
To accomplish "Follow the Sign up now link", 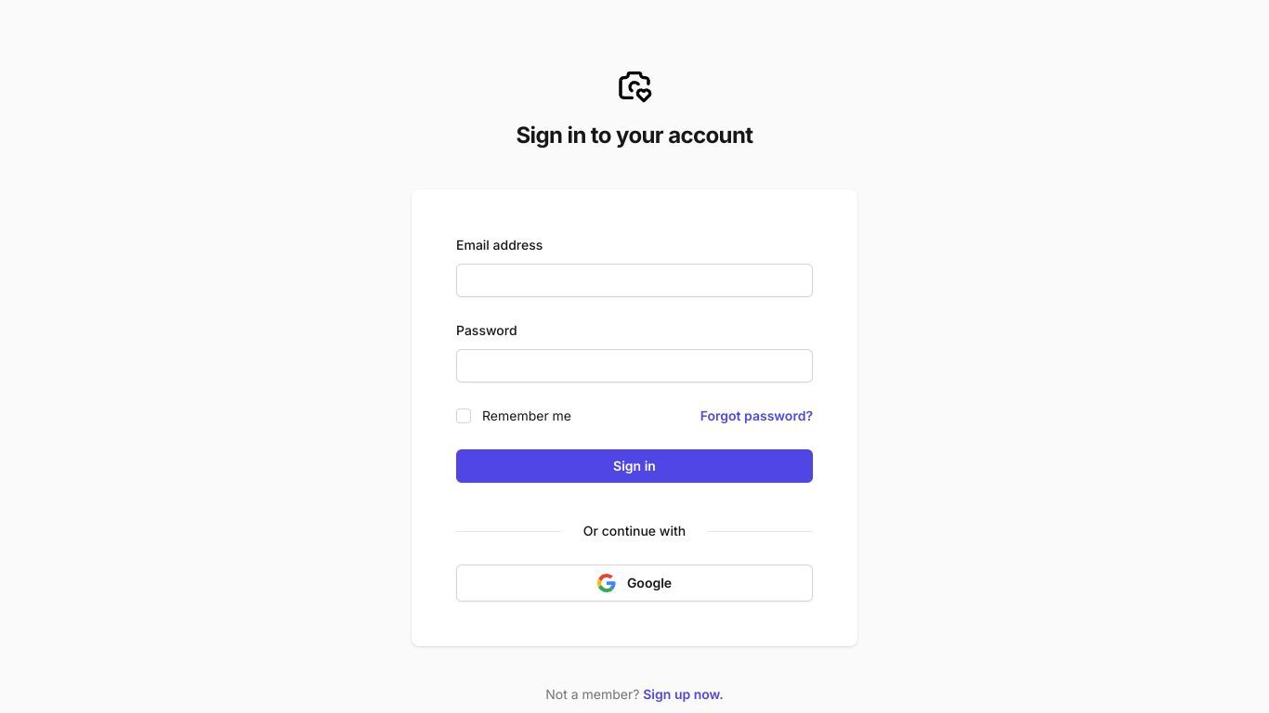I will click(683, 694).
